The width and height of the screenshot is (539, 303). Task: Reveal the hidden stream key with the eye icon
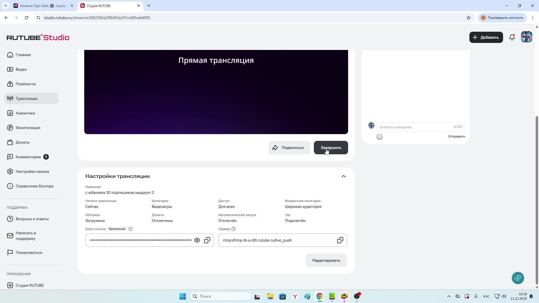point(197,240)
